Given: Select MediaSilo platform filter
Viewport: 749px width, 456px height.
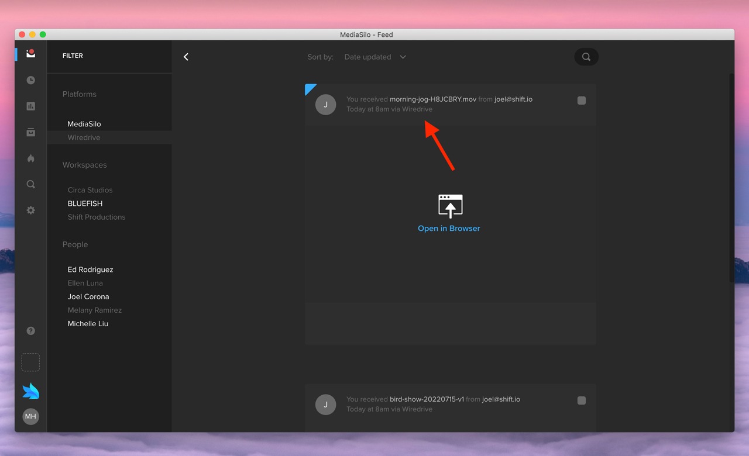Looking at the screenshot, I should click(84, 124).
